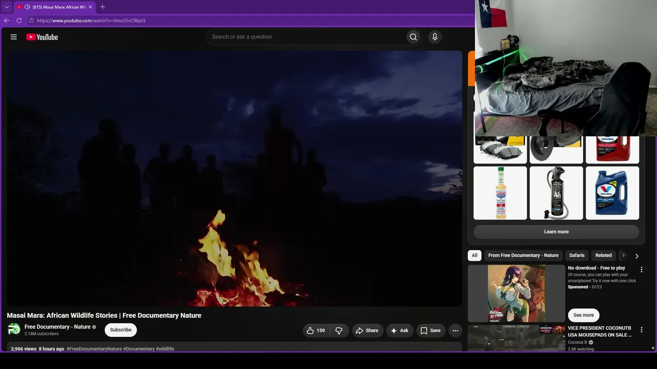Image resolution: width=657 pixels, height=369 pixels.
Task: Pause the campfire video in the player
Action: [235, 178]
